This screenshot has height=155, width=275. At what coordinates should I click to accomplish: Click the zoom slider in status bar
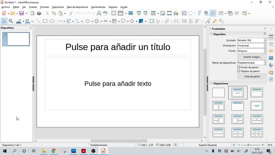click(248, 145)
